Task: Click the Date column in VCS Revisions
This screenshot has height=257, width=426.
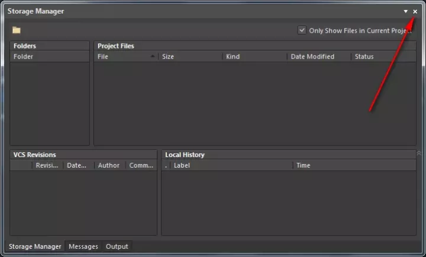Action: tap(78, 166)
